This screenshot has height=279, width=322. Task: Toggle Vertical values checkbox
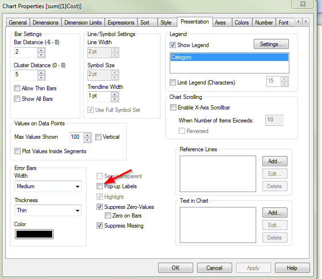(98, 137)
